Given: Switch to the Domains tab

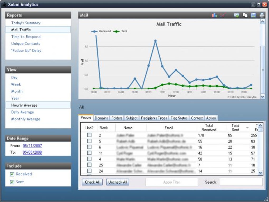Looking at the screenshot, I should (101, 118).
